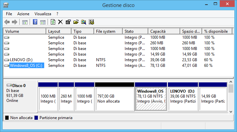
Task: Select the LENOVO (D:) volume row
Action: pyautogui.click(x=118, y=60)
